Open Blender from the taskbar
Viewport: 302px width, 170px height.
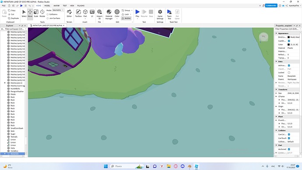[190, 166]
